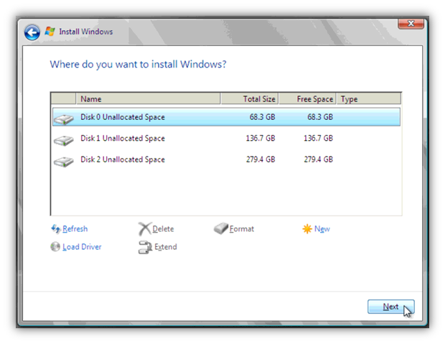Click the 279.4 GB total size of Disk 2
This screenshot has width=445, height=344.
point(261,159)
